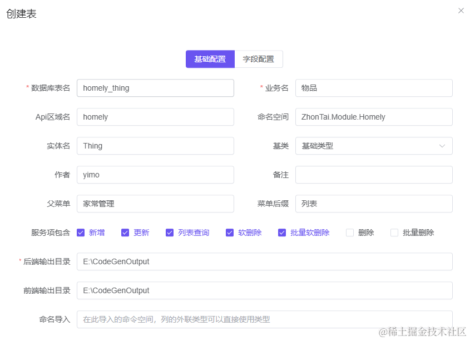Switch to the 基础配置 tab
This screenshot has height=341, width=470.
click(x=210, y=59)
